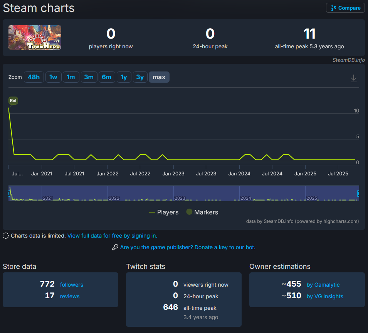
Task: Set zoom range to 3m
Action: (x=89, y=77)
